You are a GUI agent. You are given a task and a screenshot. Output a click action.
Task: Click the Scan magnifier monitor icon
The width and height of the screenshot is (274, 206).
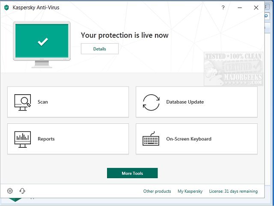point(23,102)
